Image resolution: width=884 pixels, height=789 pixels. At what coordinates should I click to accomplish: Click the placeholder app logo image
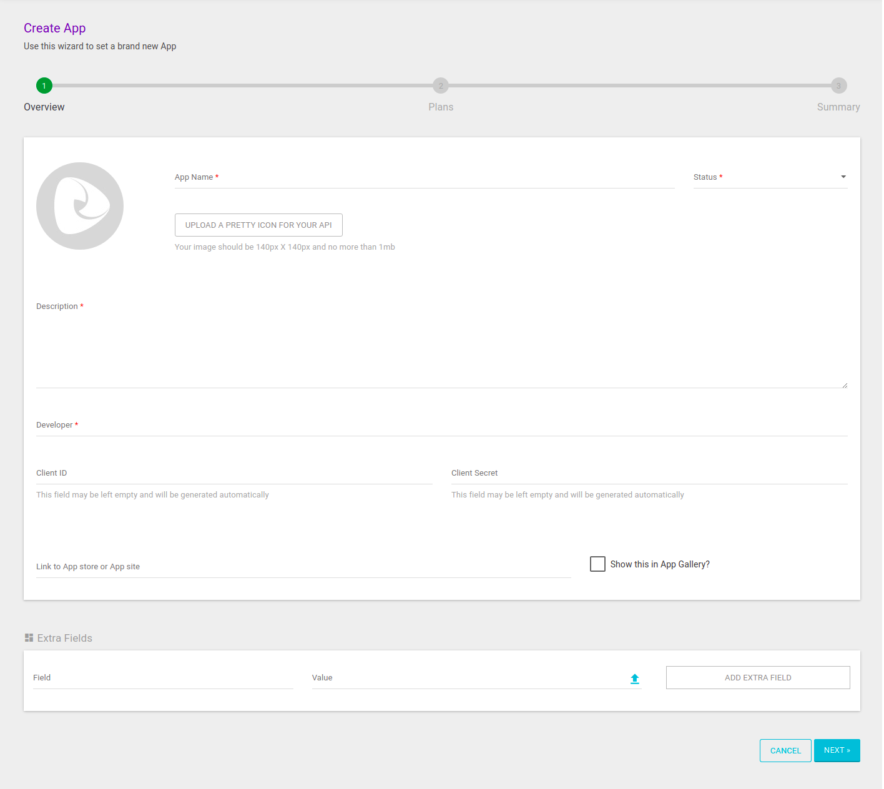click(79, 206)
